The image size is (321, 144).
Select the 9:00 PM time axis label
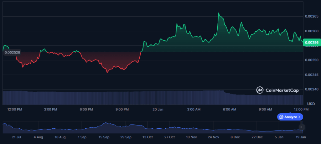tap(122, 109)
